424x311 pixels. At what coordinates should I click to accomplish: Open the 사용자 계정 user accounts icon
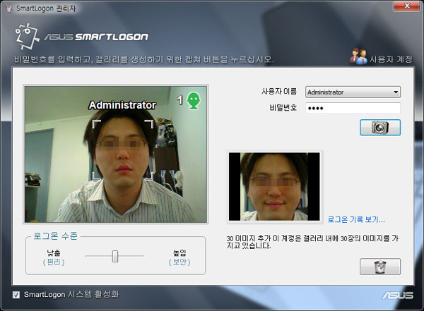[x=358, y=56]
